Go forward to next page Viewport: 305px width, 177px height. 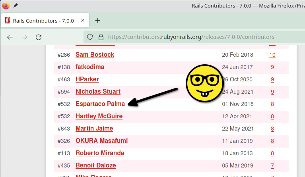point(24,37)
